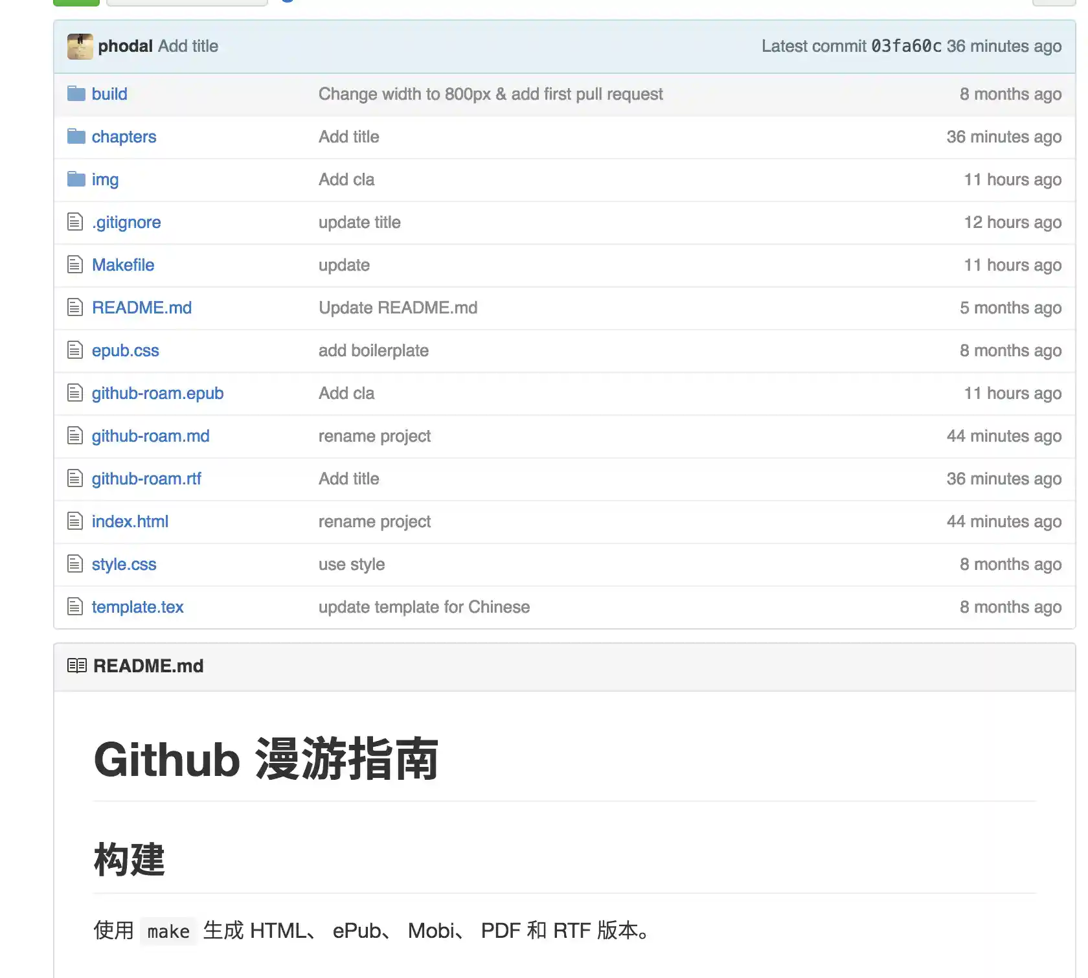
Task: Open the 'rename project' commit for index.html
Action: (x=374, y=521)
